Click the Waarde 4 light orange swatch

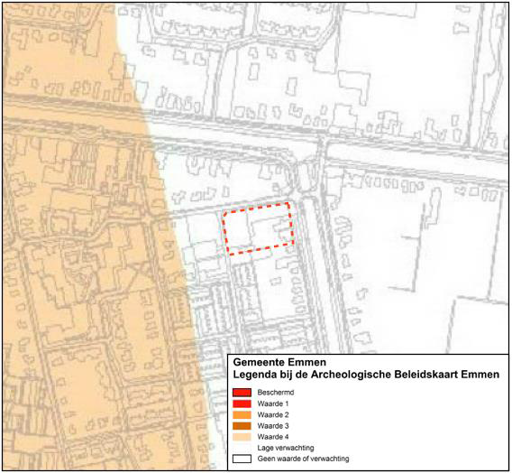tap(242, 437)
